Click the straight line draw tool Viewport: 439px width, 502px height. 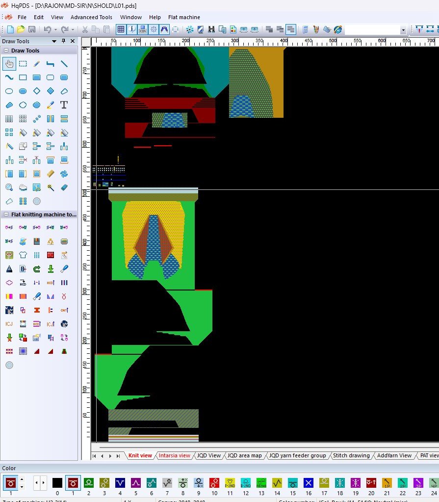pos(64,64)
